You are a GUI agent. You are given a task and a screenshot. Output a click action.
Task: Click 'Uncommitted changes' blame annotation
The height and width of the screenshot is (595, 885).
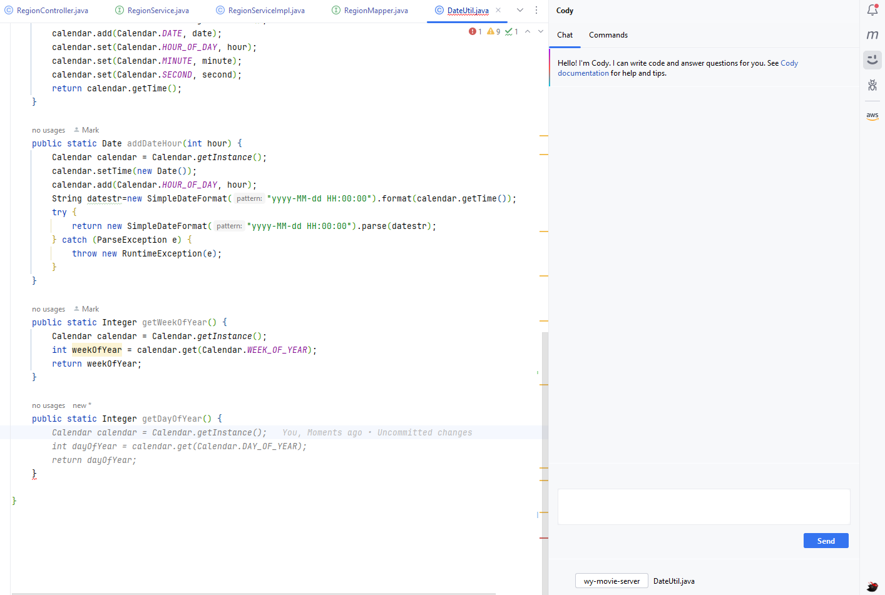click(x=425, y=432)
